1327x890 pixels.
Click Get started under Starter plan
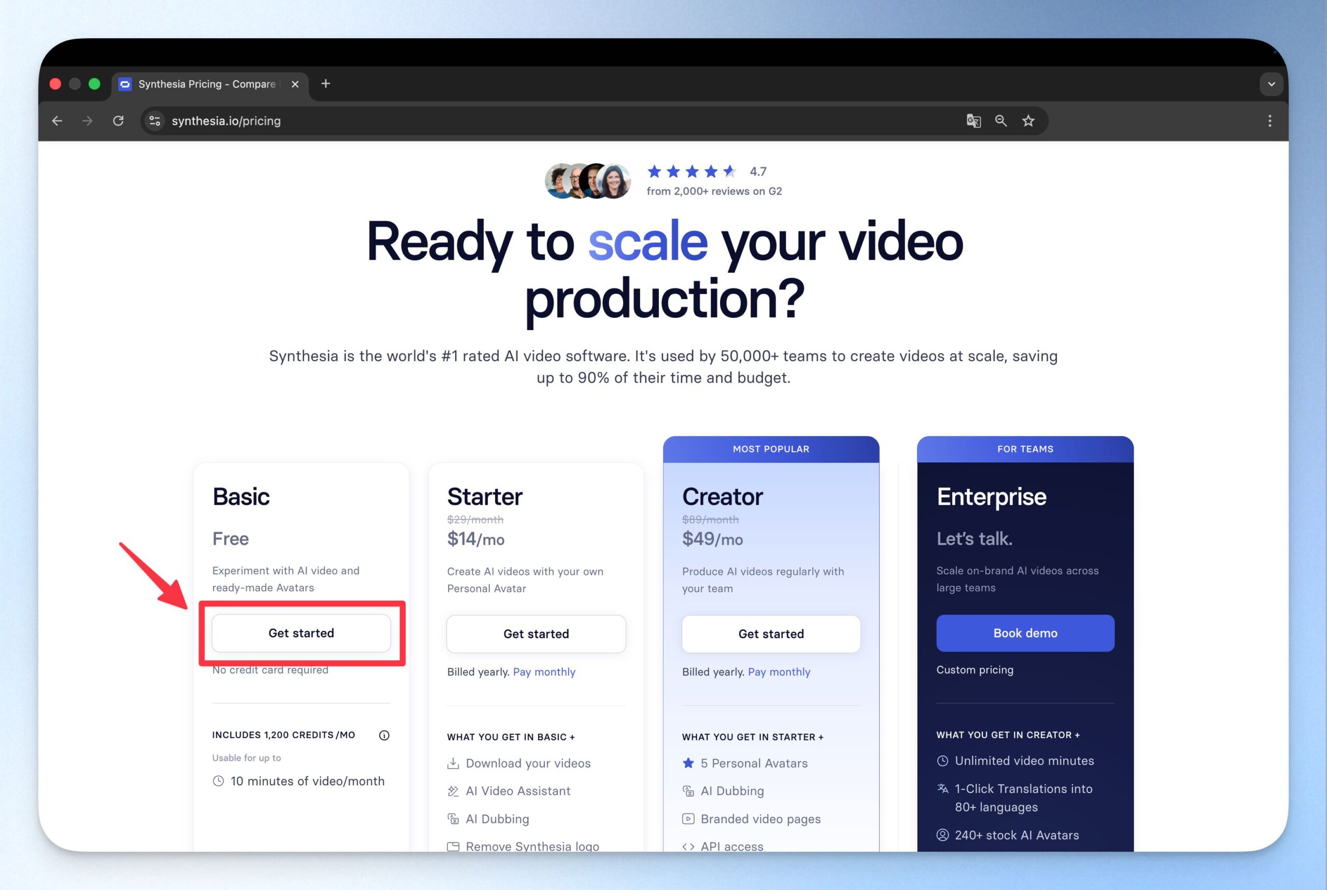click(x=536, y=634)
